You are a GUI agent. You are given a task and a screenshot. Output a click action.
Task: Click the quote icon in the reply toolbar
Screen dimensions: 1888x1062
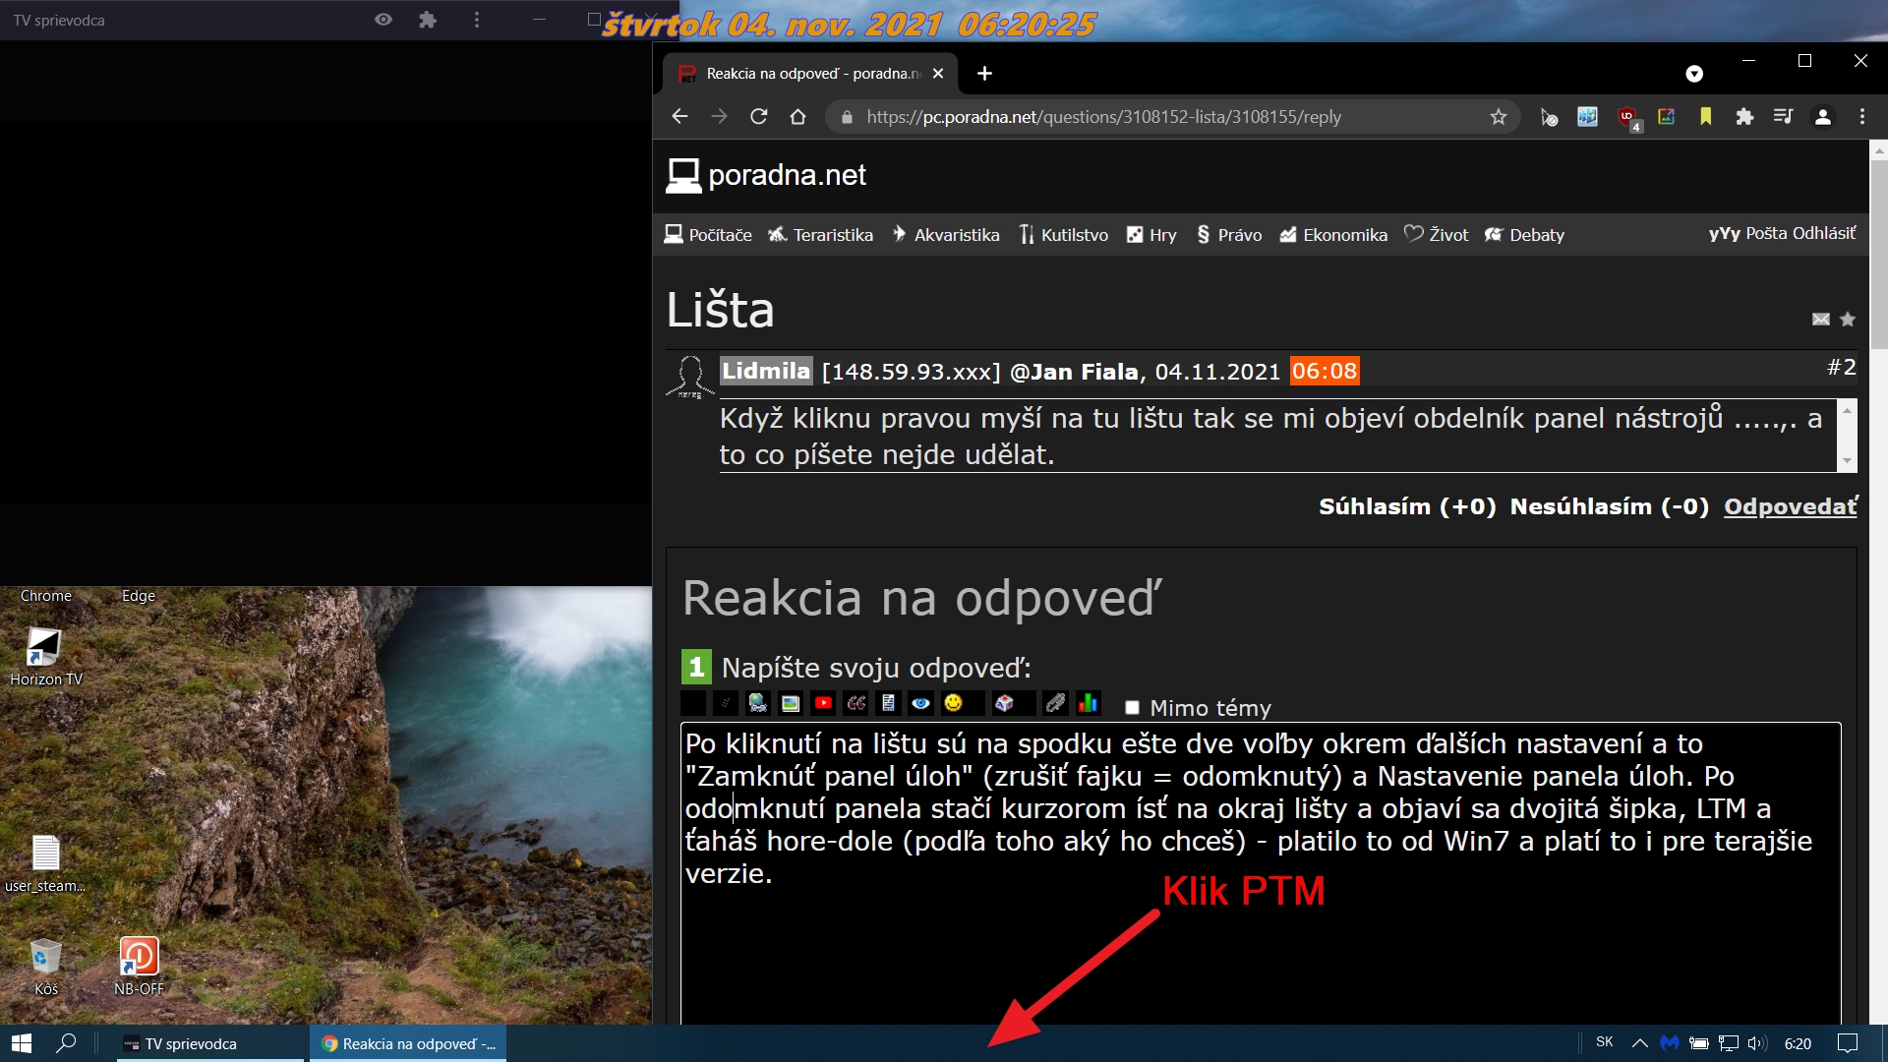pos(855,703)
